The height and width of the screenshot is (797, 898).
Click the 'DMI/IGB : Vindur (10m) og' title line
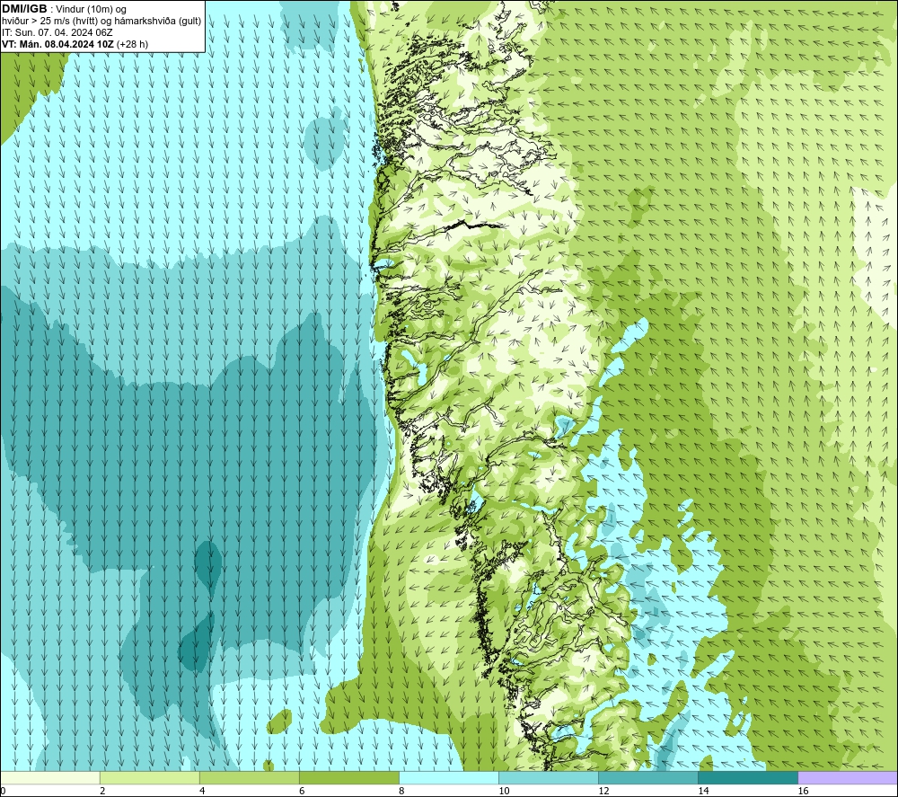point(64,9)
